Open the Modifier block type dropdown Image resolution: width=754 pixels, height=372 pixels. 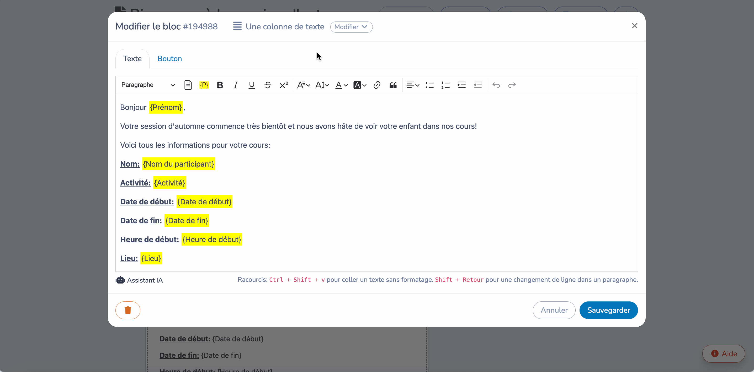click(x=351, y=27)
